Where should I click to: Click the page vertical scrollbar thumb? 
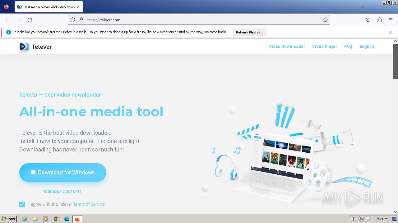tap(396, 61)
